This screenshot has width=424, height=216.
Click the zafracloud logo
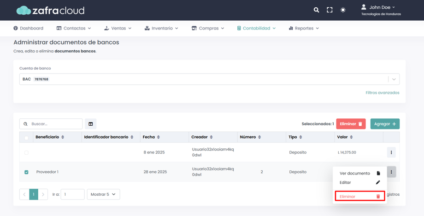click(x=50, y=10)
